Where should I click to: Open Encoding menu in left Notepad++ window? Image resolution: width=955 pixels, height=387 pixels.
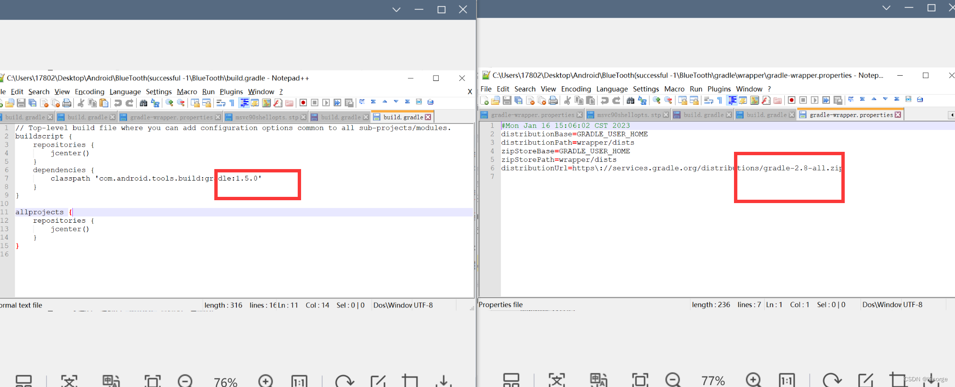point(90,91)
